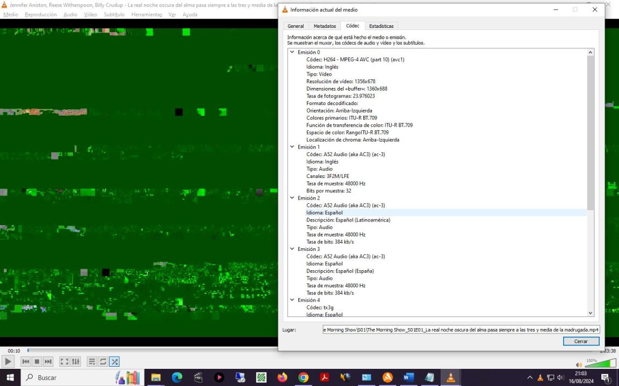The height and width of the screenshot is (386, 619).
Task: Close the dialog with Cerrar button
Action: tap(581, 341)
